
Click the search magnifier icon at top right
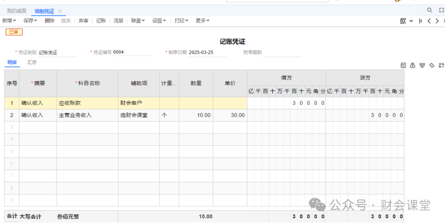(x=429, y=10)
